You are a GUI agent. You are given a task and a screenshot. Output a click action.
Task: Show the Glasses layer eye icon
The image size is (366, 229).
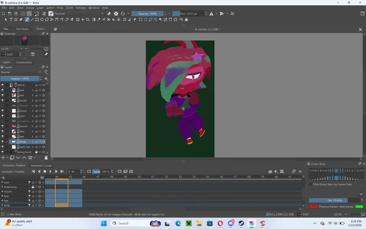2,105
